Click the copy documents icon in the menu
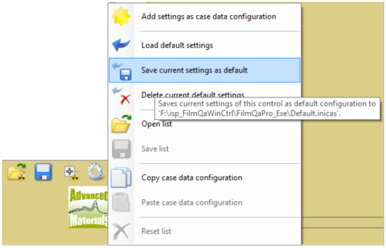This screenshot has width=386, height=248. 121,177
